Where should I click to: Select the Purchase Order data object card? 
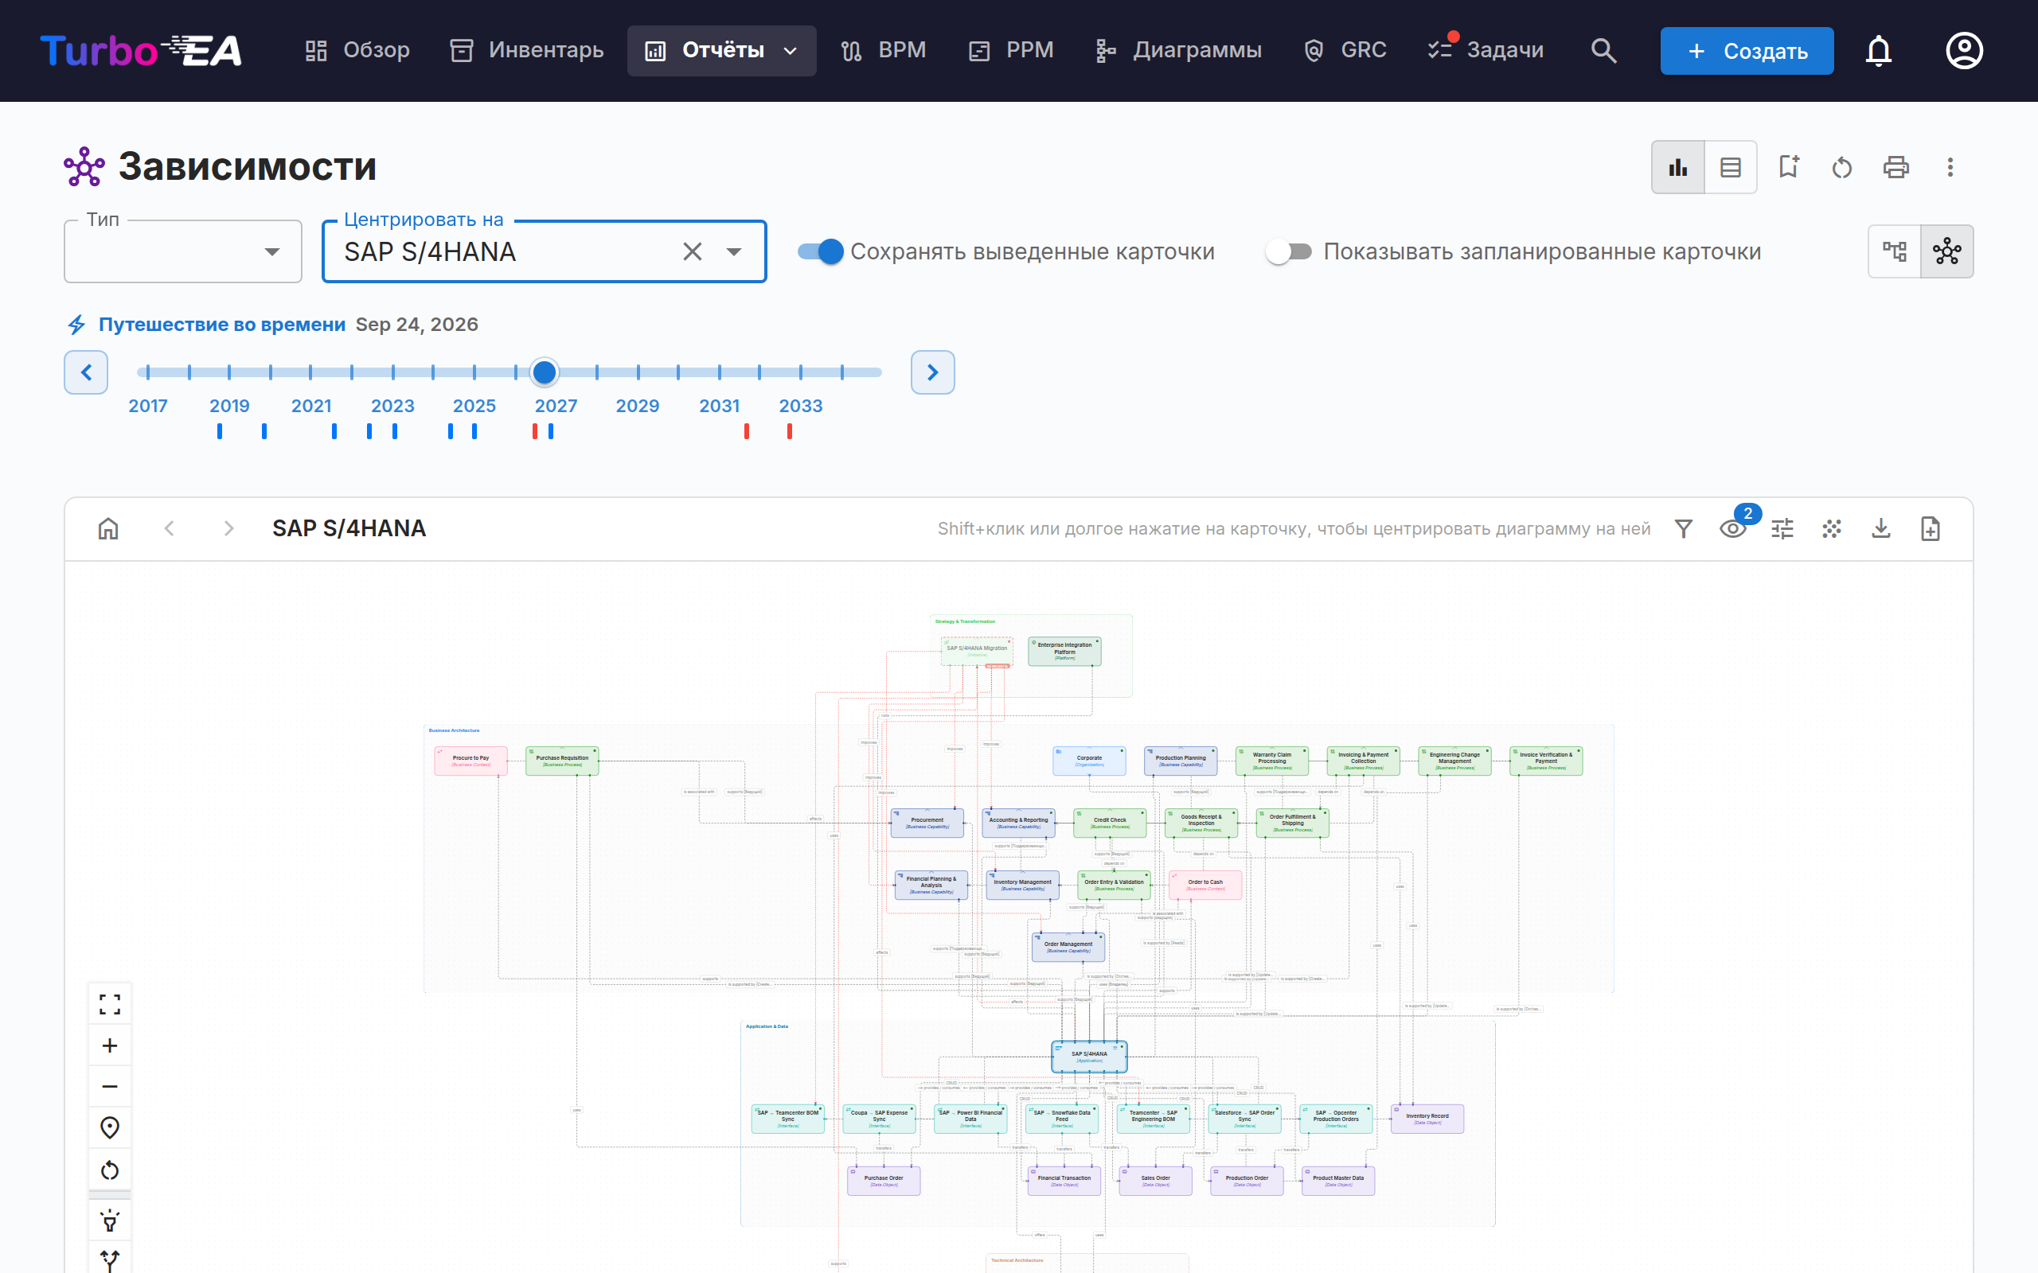[884, 1181]
